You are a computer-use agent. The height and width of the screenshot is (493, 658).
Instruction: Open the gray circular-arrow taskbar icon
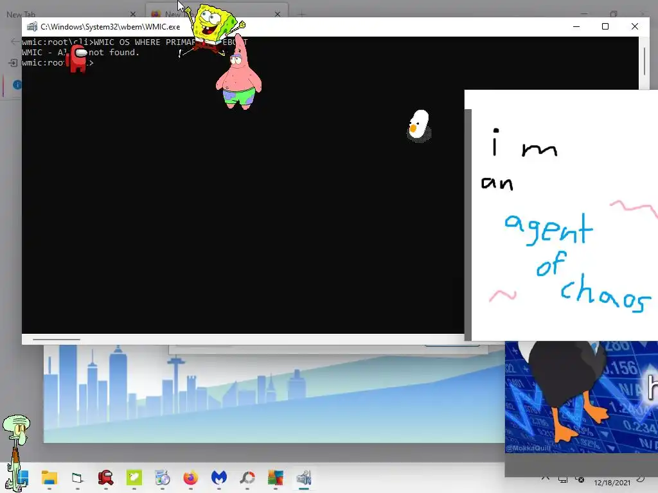tap(247, 478)
